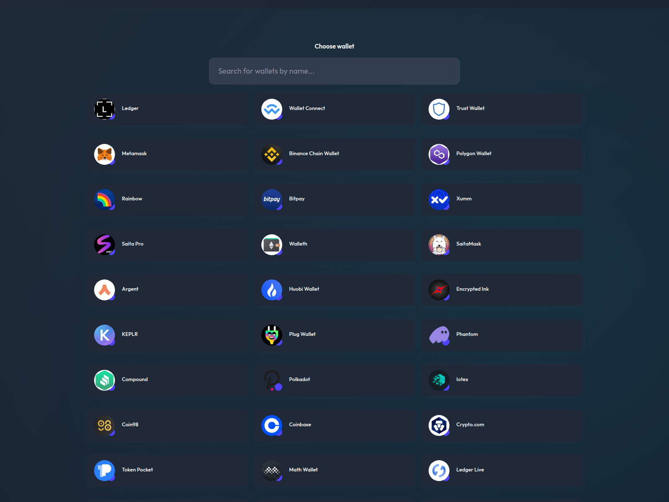The image size is (669, 502).
Task: Select the Ledger wallet label
Action: click(x=130, y=108)
